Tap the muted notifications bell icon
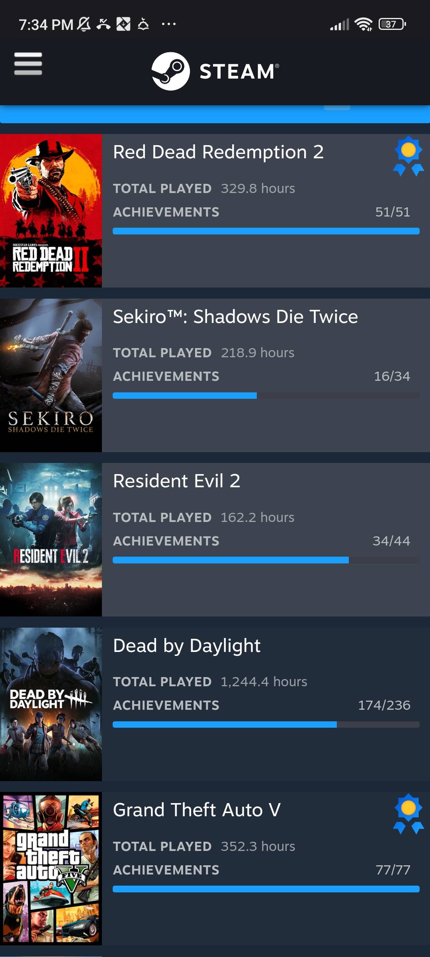Viewport: 430px width, 957px height. 84,24
